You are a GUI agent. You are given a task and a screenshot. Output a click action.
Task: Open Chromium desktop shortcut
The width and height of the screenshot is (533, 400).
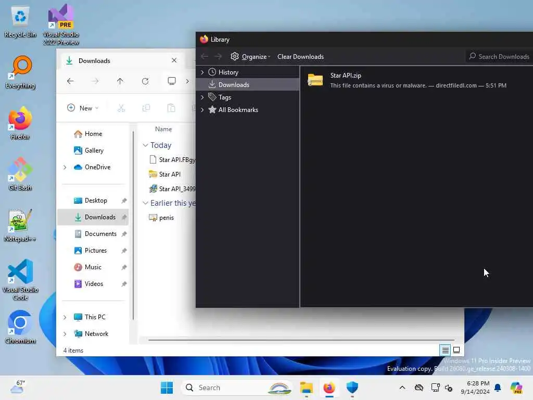click(20, 327)
